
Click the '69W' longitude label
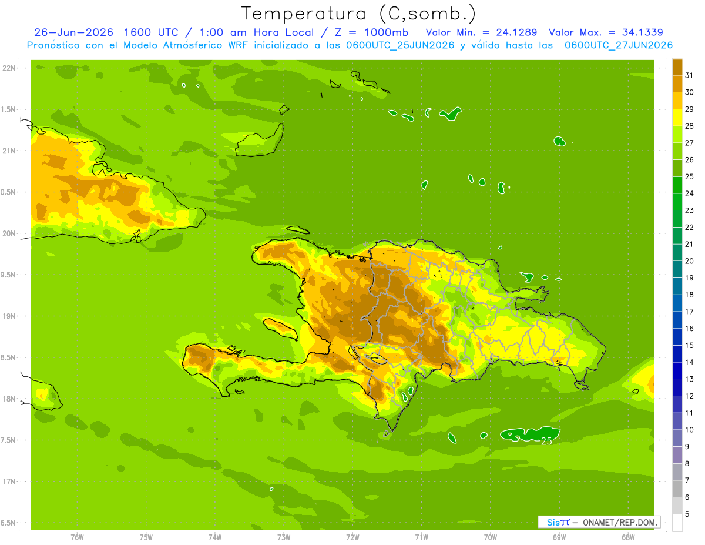click(x=559, y=537)
